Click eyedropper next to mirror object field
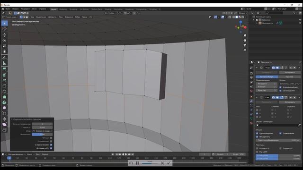Screen dimensions: 303x170 point(299,125)
